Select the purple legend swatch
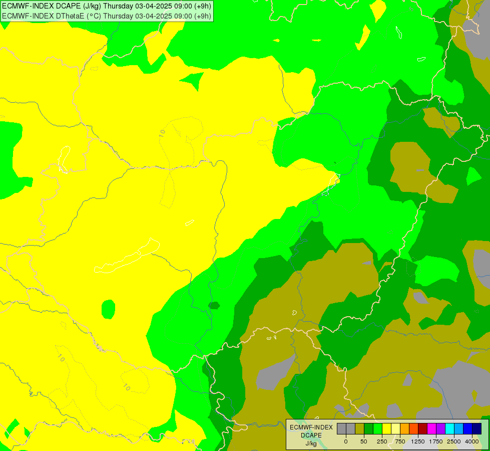The image size is (490, 451). pyautogui.click(x=441, y=428)
